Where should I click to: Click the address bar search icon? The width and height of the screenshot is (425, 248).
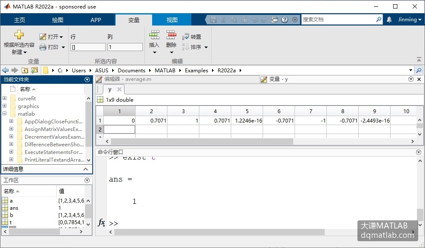tap(419, 70)
